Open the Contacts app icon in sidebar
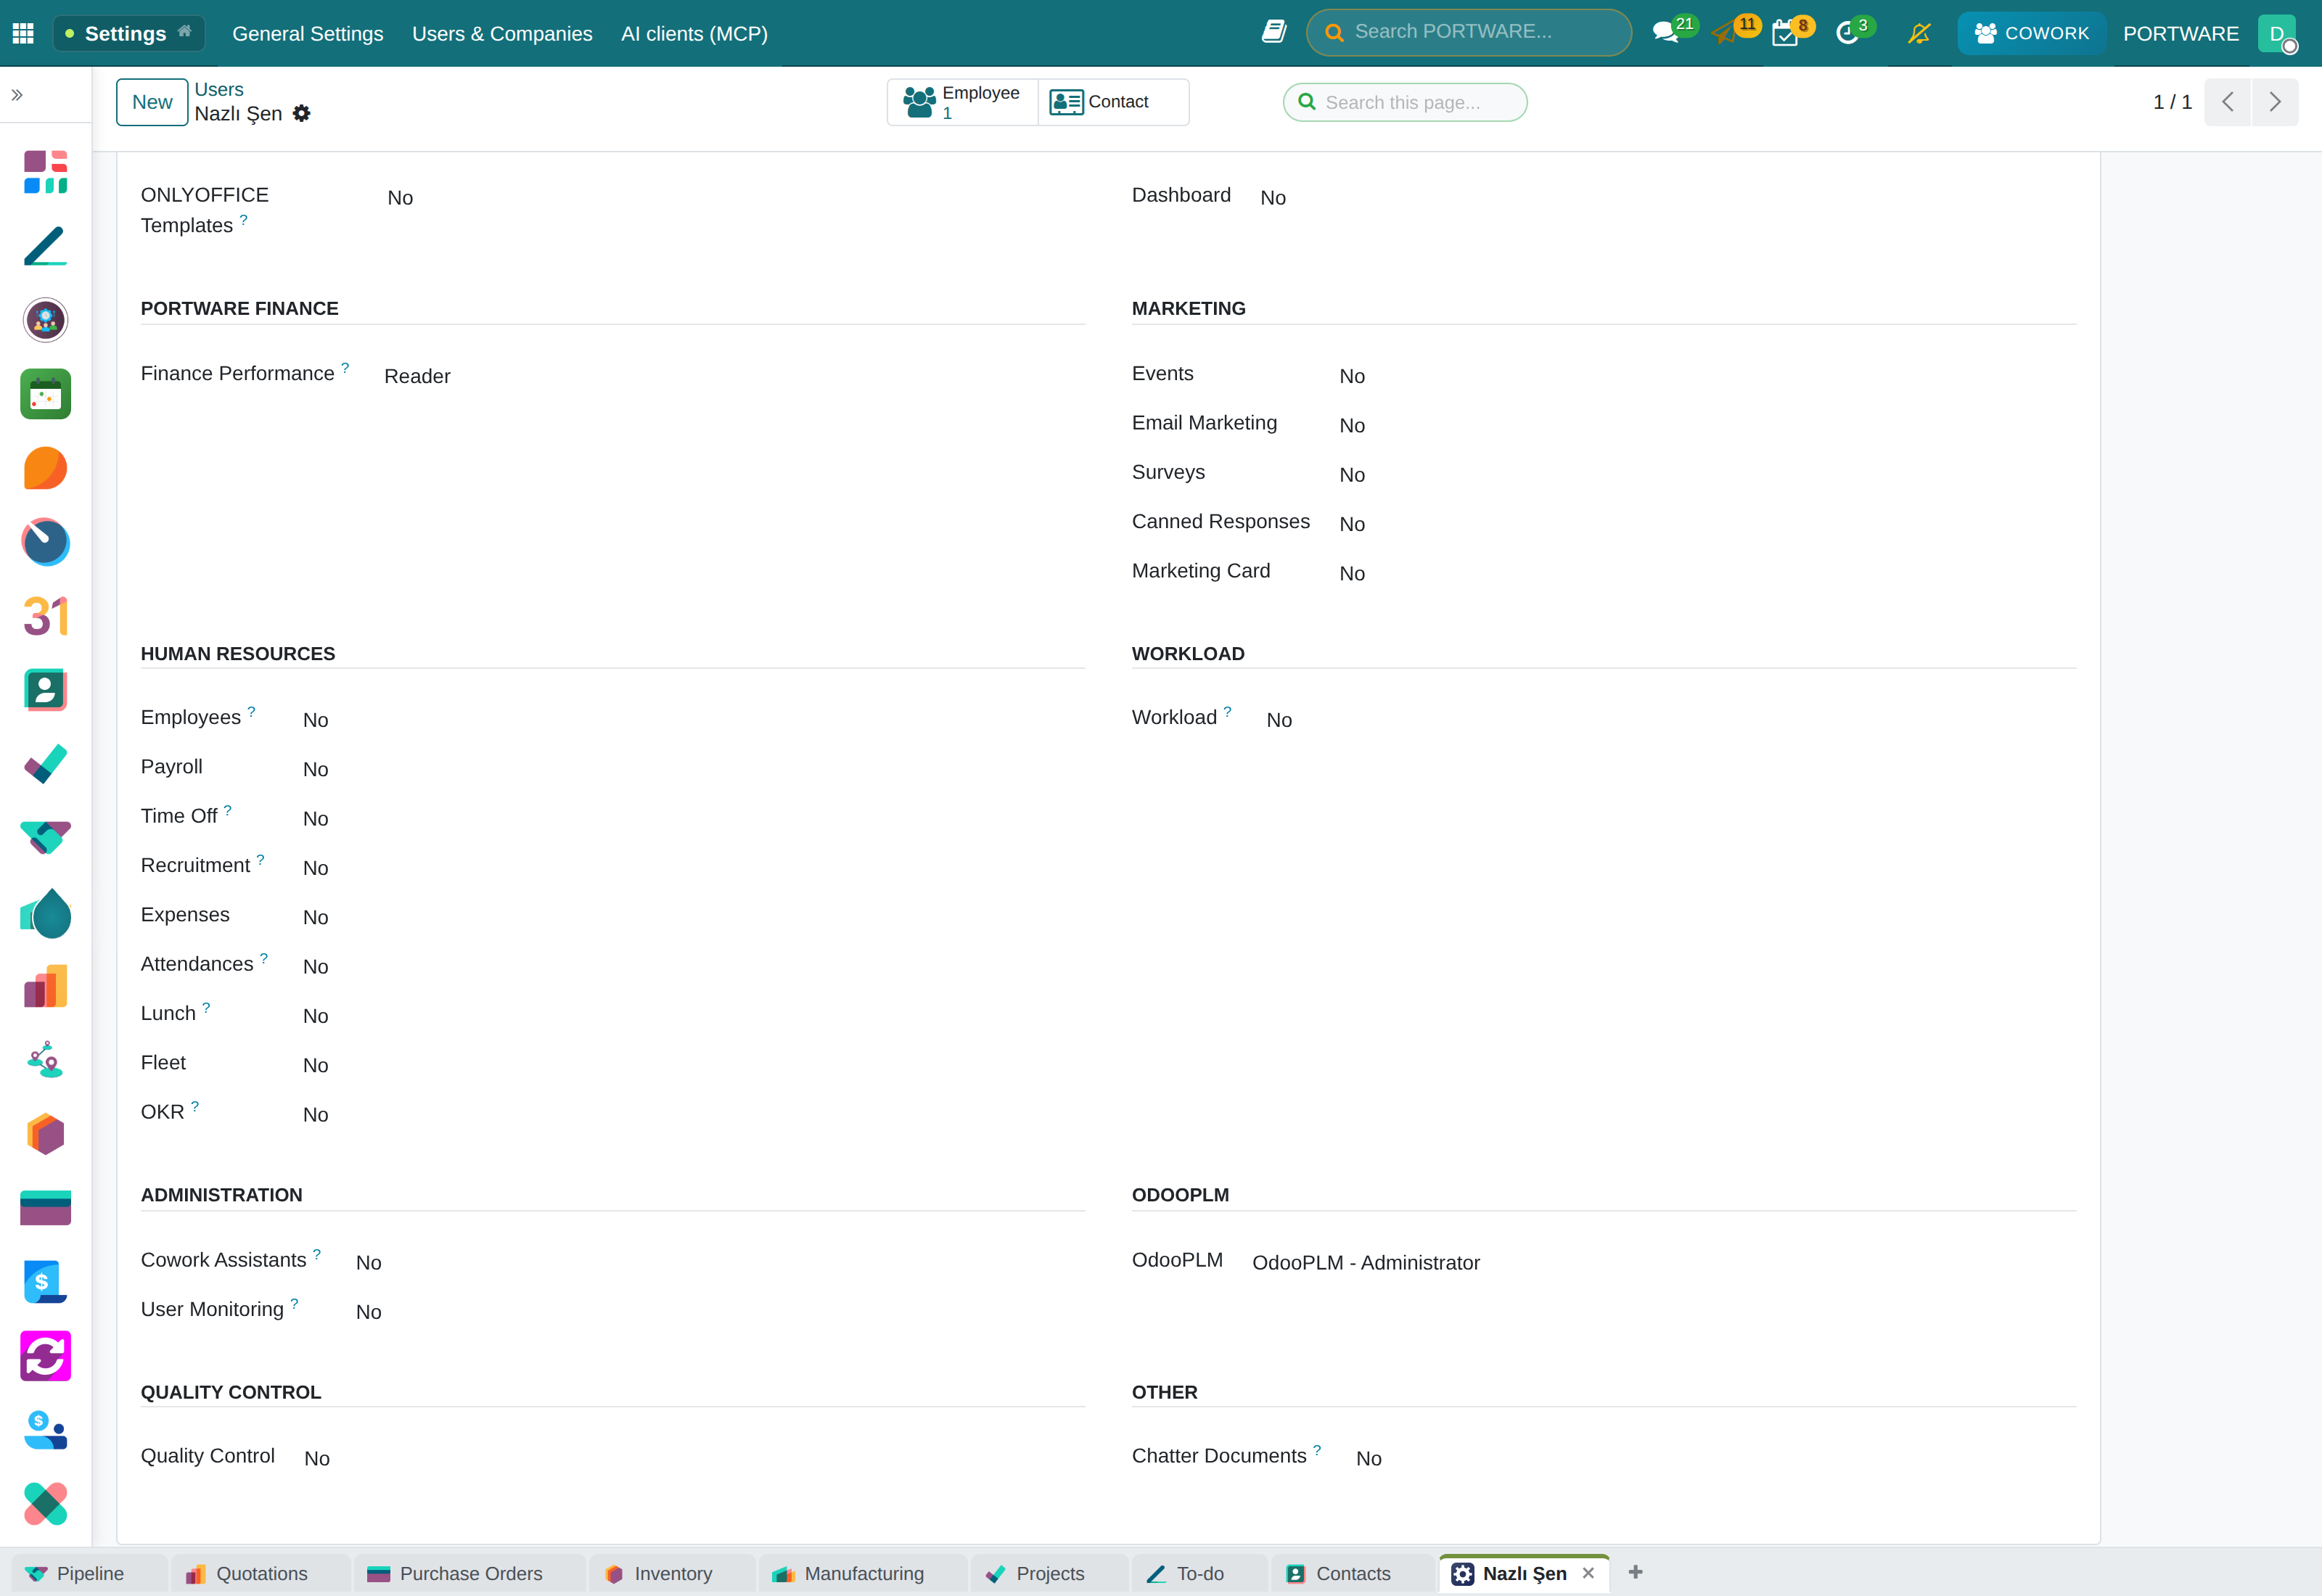Screen dimensions: 2322x1596 [x=45, y=690]
